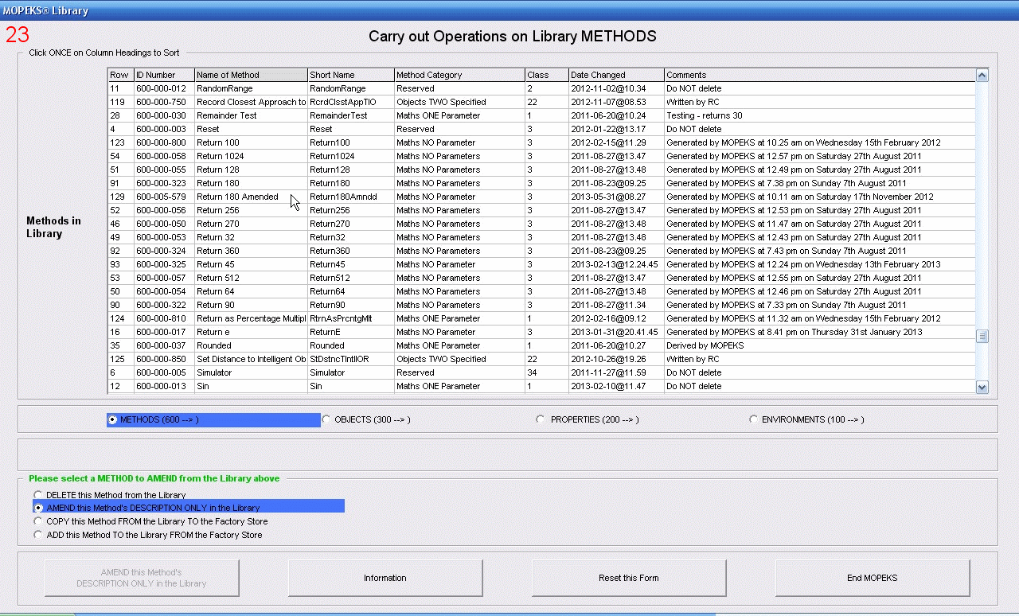1019x616 pixels.
Task: Choose DELETE this Method from the Library
Action: 38,495
